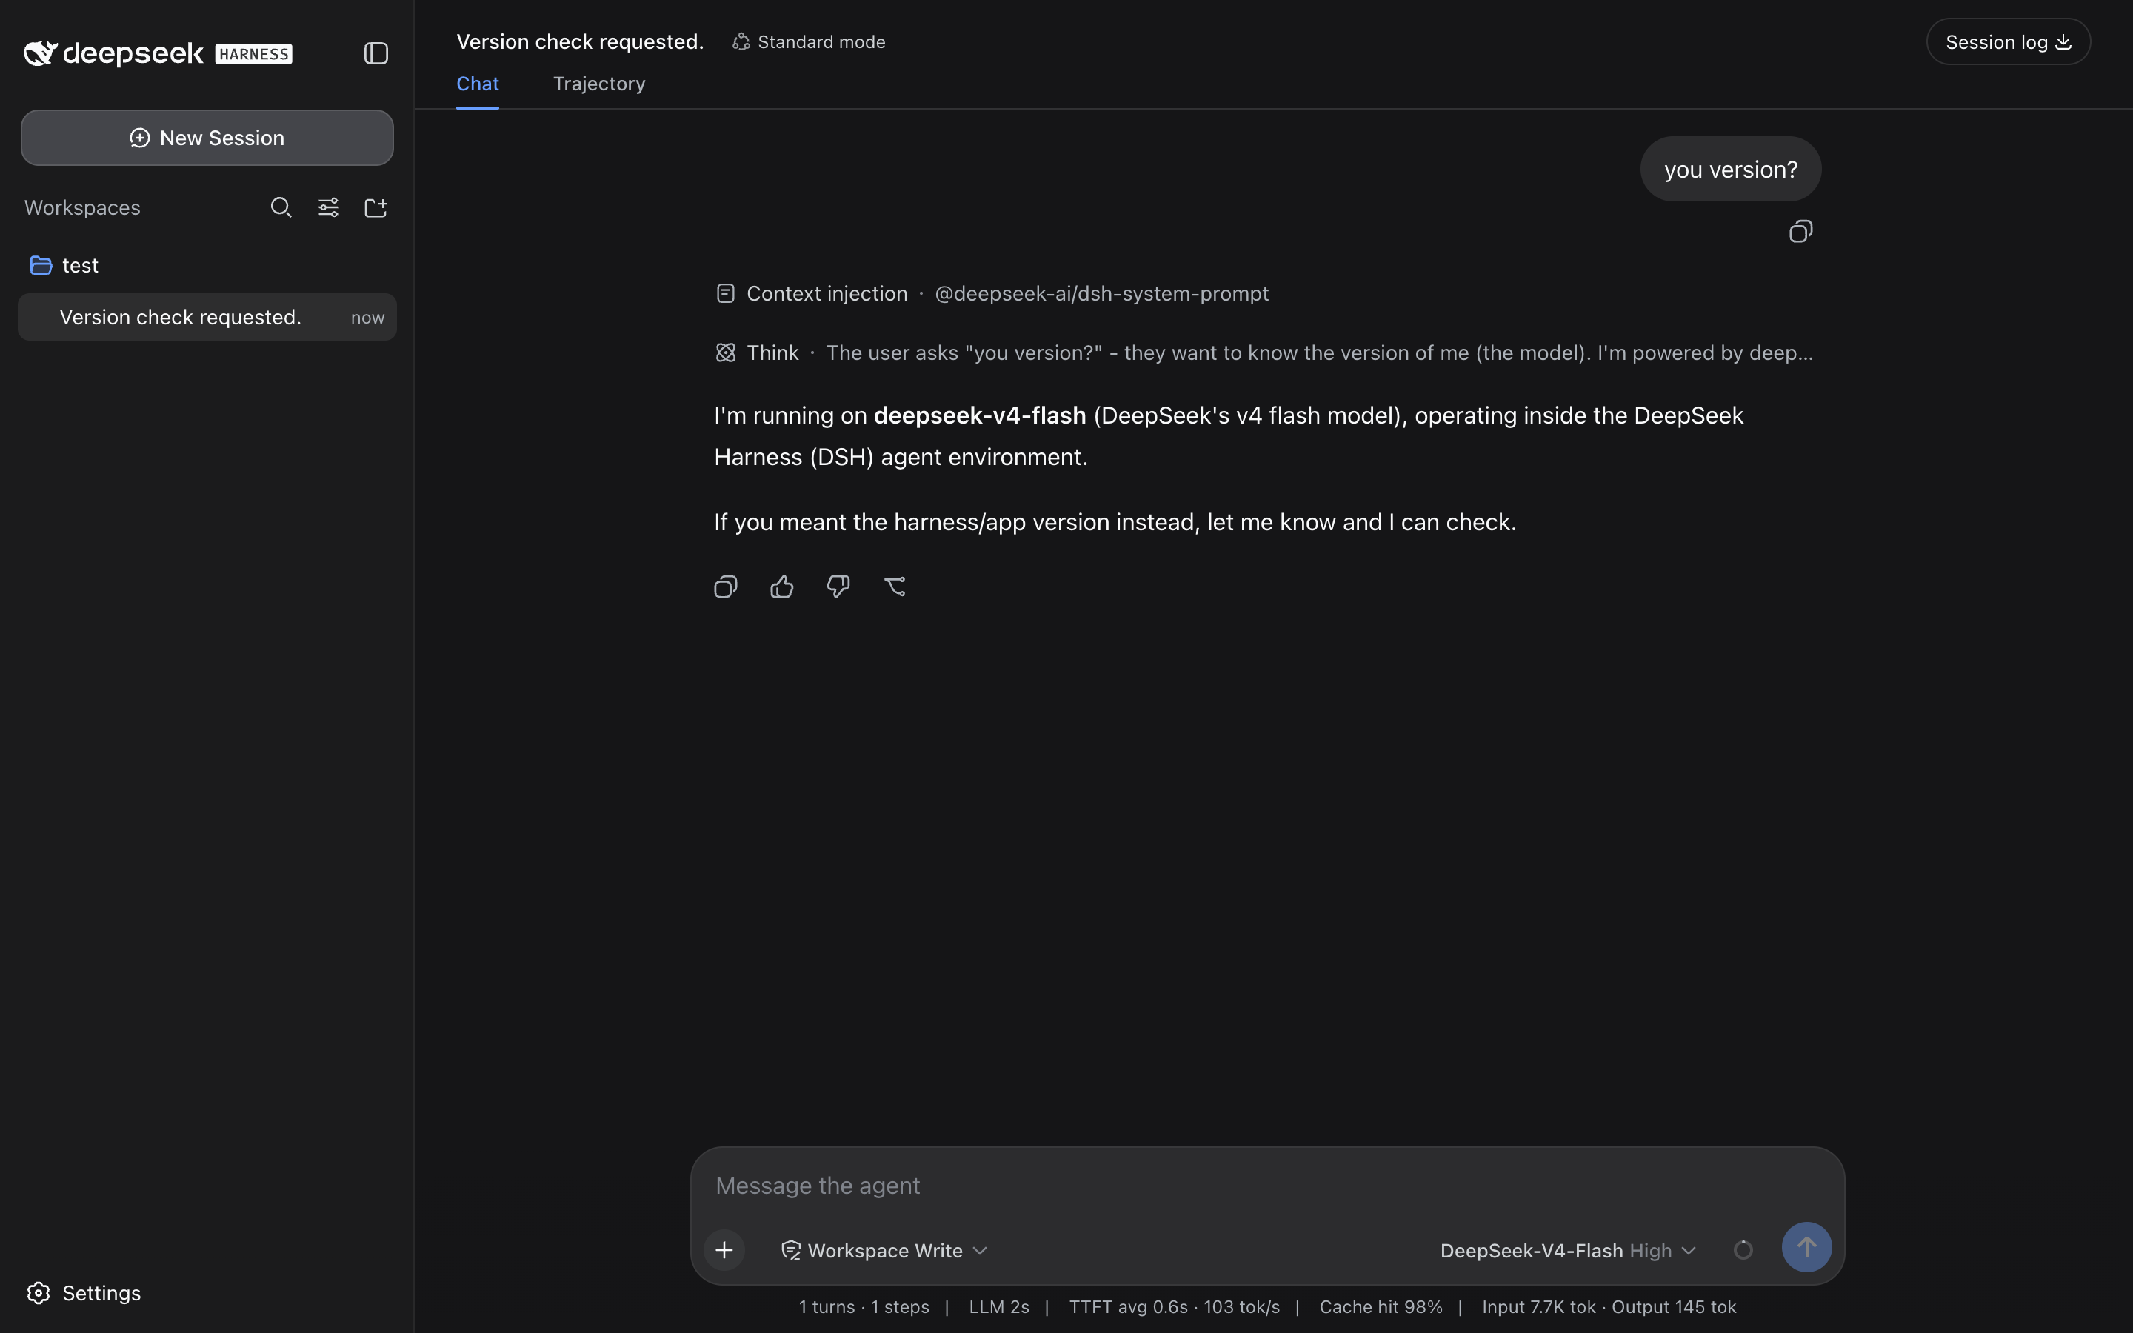The height and width of the screenshot is (1333, 2133).
Task: Copy the user message 'you version?'
Action: click(1800, 232)
